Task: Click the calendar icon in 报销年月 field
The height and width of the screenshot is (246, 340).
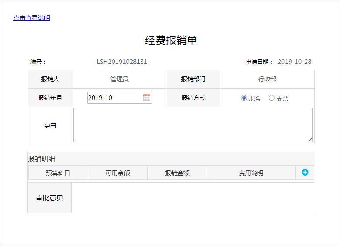Action: pos(147,98)
